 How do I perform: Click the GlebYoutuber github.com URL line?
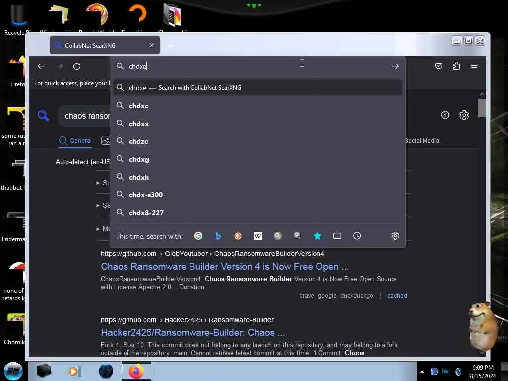click(x=212, y=254)
